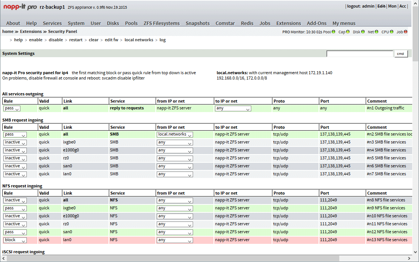419x262 pixels.
Task: Click the Net status indicator light
Action: point(376,31)
